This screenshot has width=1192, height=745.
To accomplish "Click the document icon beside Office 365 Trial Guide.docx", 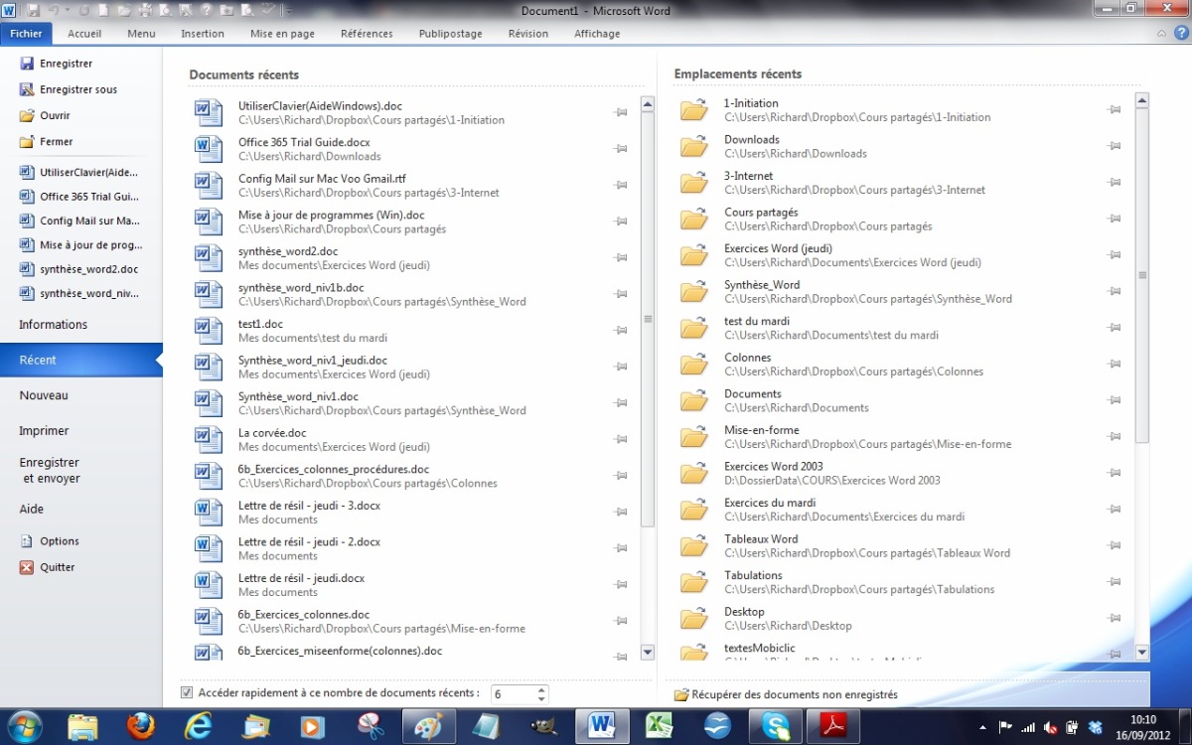I will point(209,149).
